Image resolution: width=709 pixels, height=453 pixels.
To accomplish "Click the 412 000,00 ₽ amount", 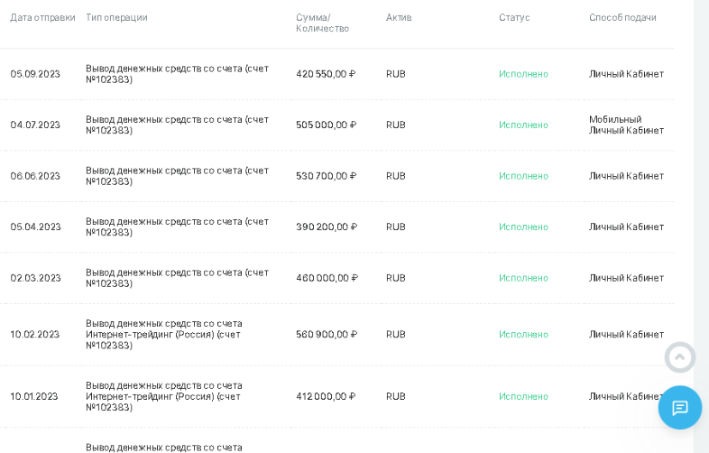I will pos(326,396).
